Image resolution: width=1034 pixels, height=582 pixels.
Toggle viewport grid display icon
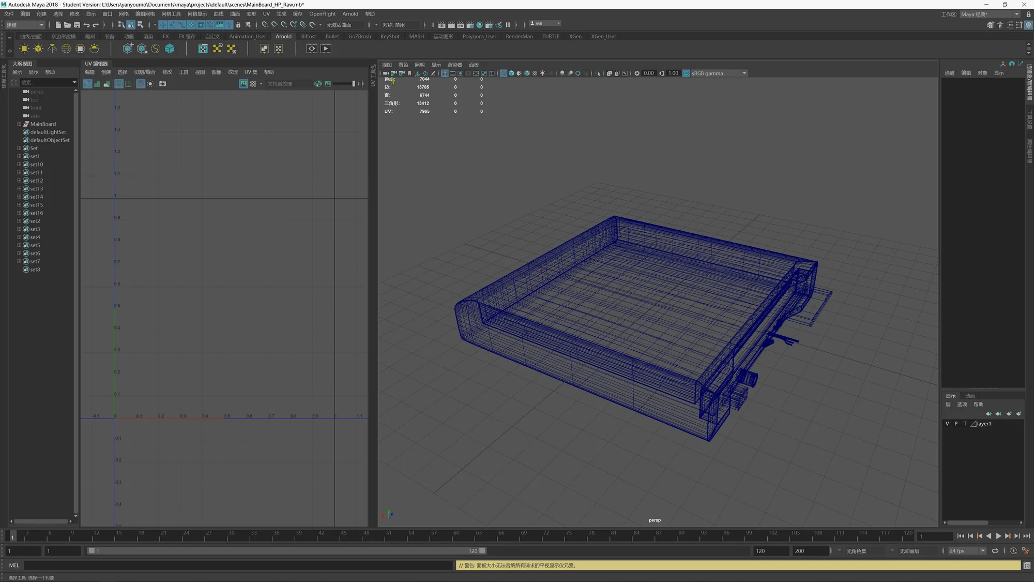click(445, 73)
